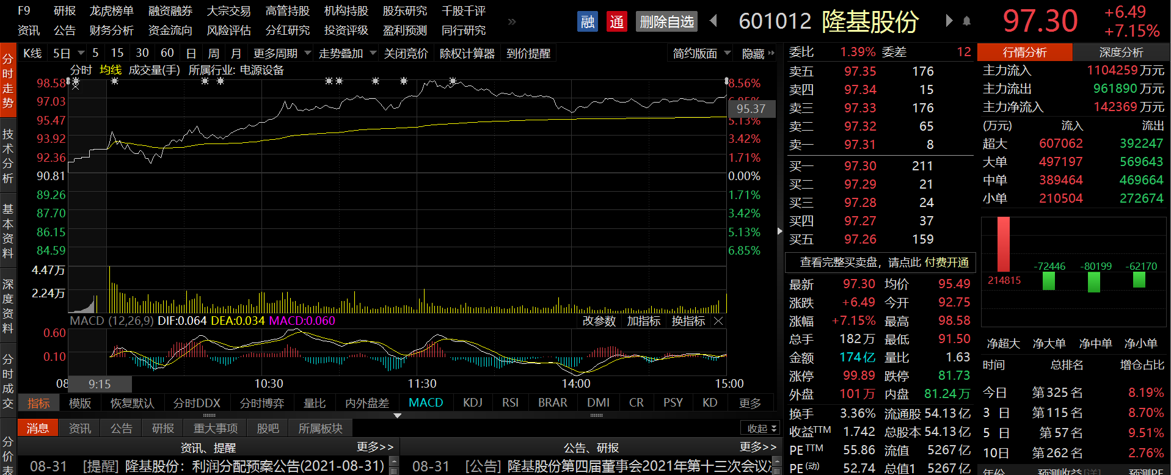Image resolution: width=1171 pixels, height=475 pixels.
Task: Open the 除权计算器 tool
Action: pos(467,54)
